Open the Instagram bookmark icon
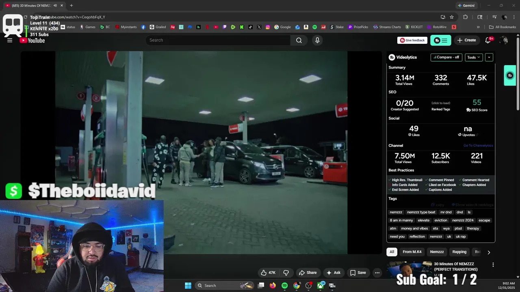This screenshot has height=292, width=520. [x=268, y=27]
